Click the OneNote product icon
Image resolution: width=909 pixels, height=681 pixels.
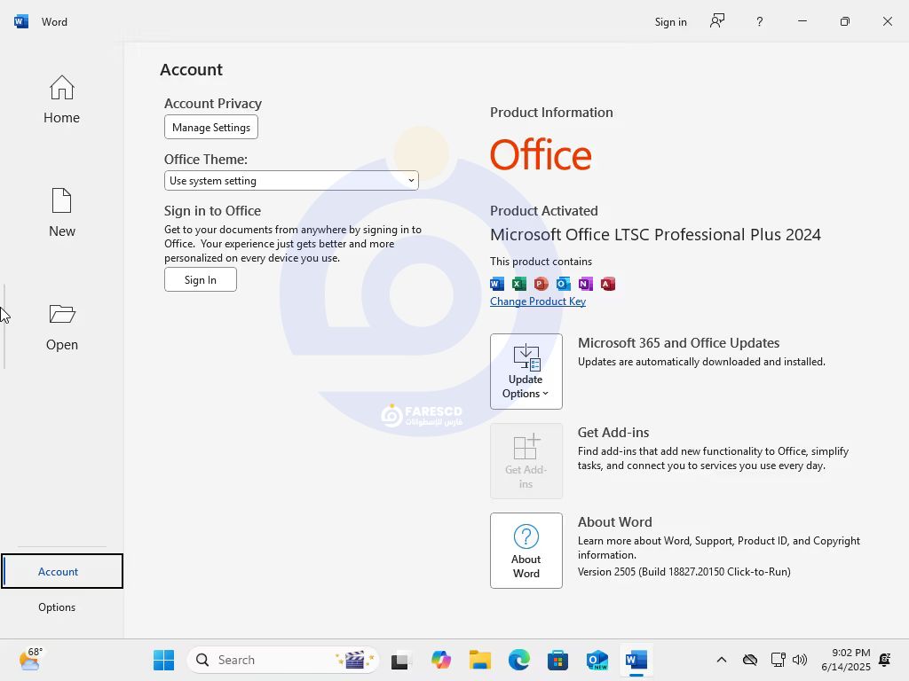tap(586, 284)
